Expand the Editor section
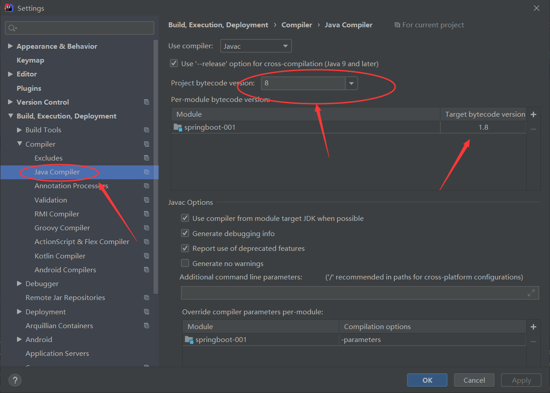 (x=10, y=74)
